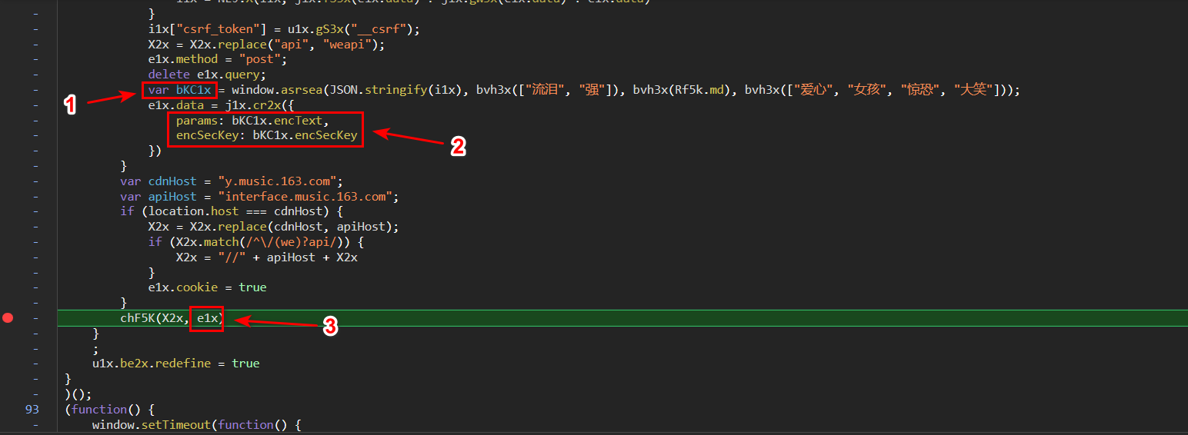Click the params: bKC1x.encText property line
Viewport: 1188px width, 435px height.
[252, 121]
